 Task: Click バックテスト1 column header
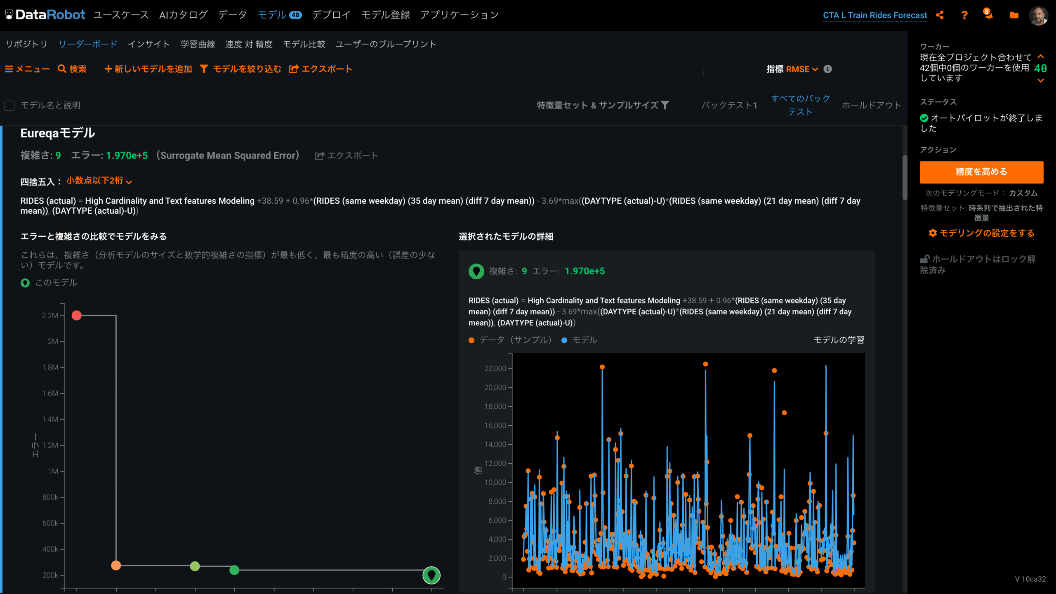pyautogui.click(x=729, y=105)
